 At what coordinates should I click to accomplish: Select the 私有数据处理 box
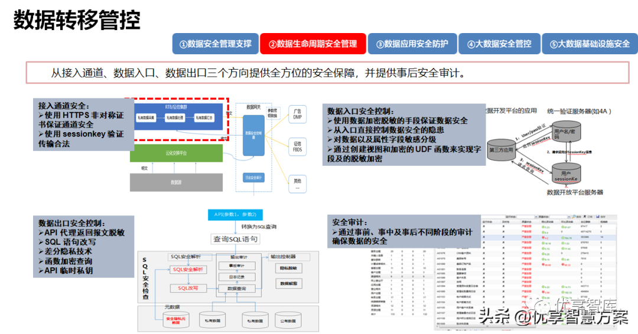coord(174,118)
